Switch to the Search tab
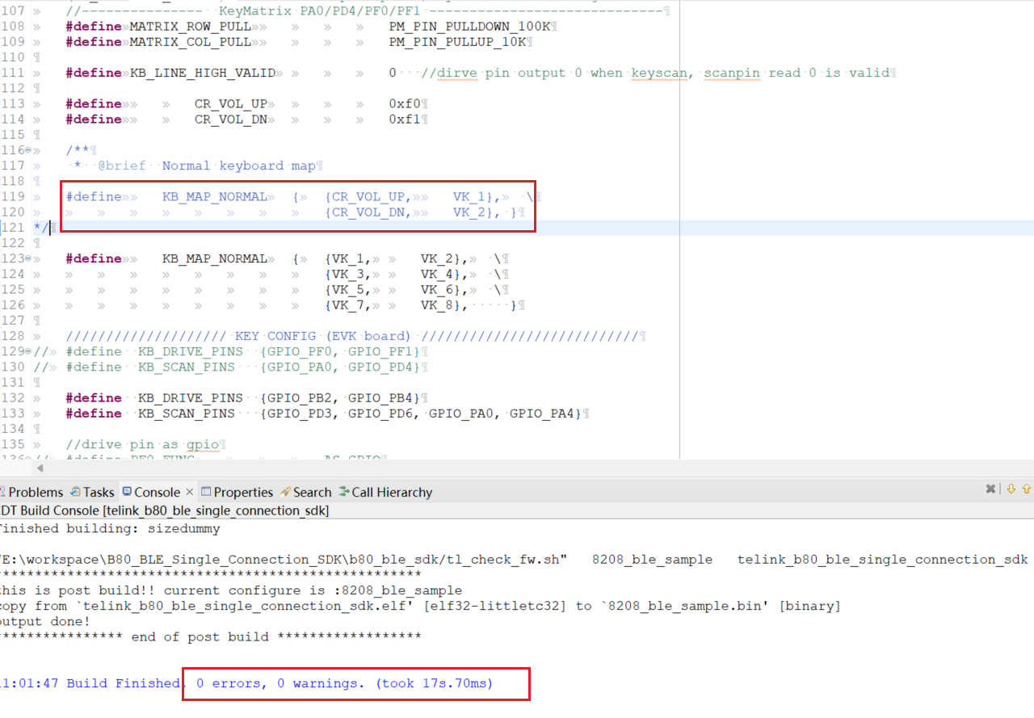This screenshot has width=1034, height=718. click(x=306, y=492)
